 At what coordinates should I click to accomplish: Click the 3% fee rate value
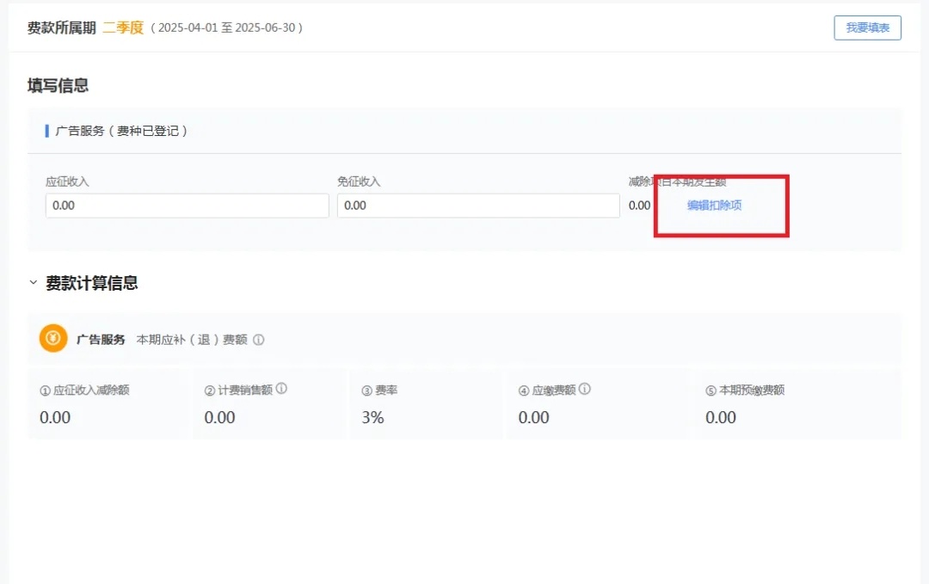(372, 417)
